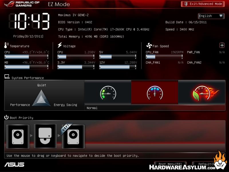Click the CHA_FAN1 label
Image resolution: width=229 pixels, height=172 pixels.
153,62
